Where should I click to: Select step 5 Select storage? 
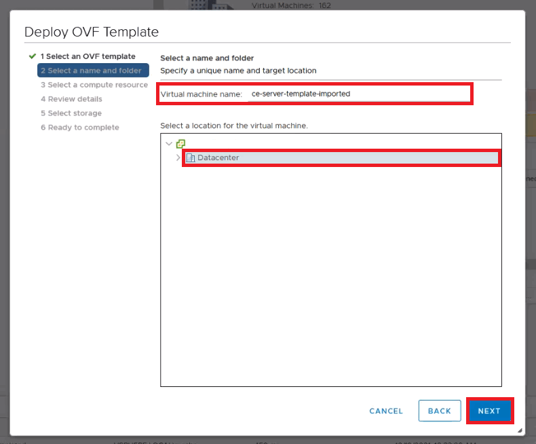[71, 113]
